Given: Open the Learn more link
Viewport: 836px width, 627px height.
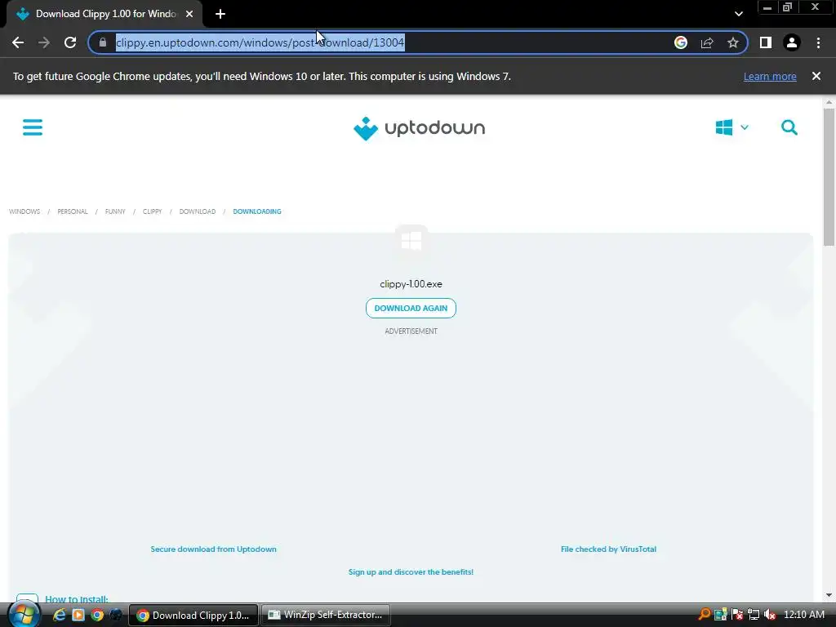Looking at the screenshot, I should coord(770,76).
